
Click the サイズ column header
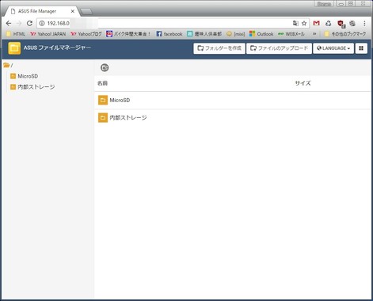(303, 83)
